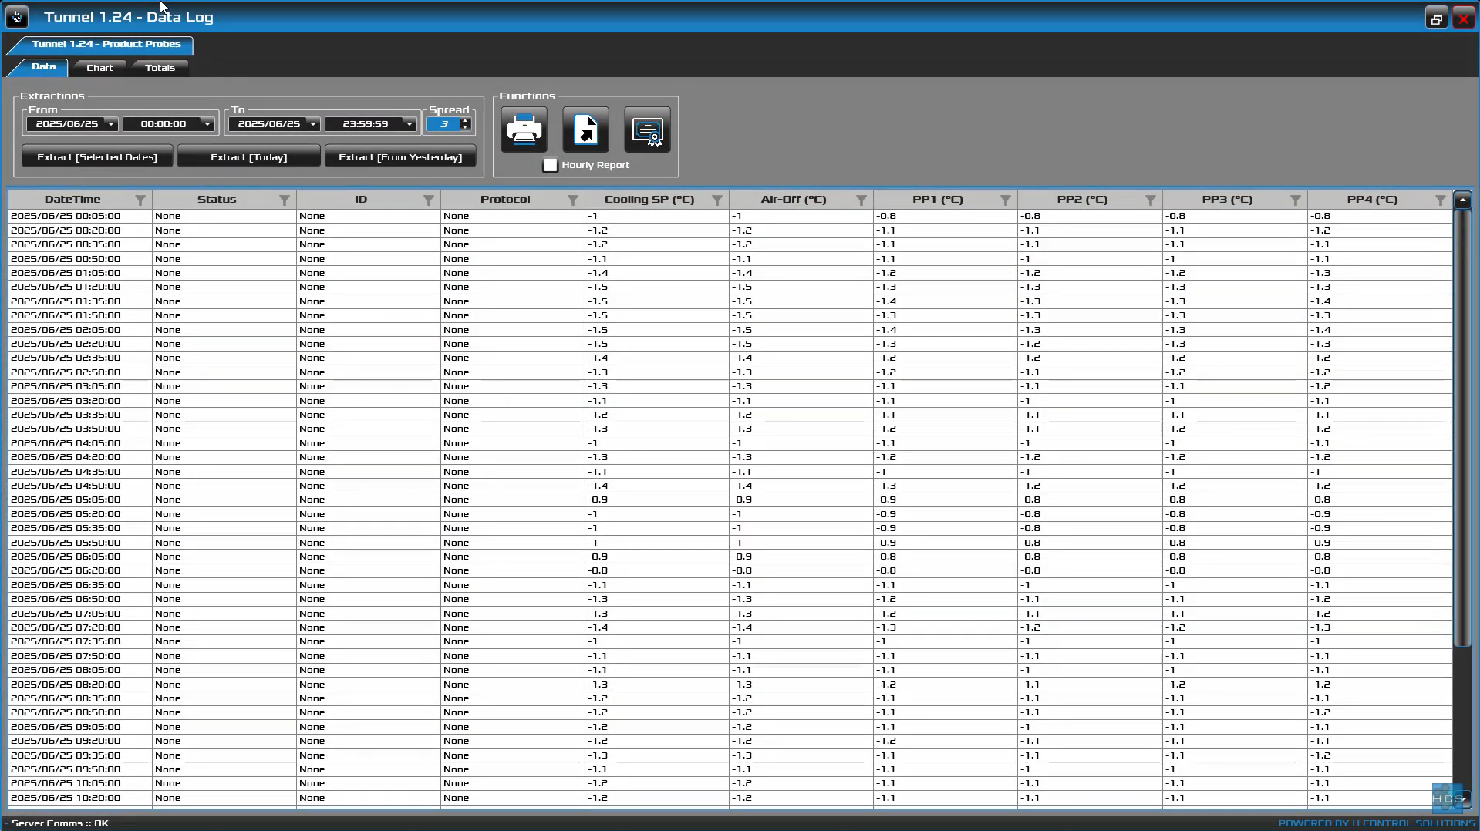Click Status cell in 09:05:00 row
The width and height of the screenshot is (1480, 831).
click(x=224, y=727)
